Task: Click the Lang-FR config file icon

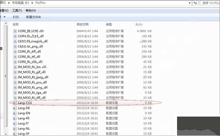Action: coord(15,118)
